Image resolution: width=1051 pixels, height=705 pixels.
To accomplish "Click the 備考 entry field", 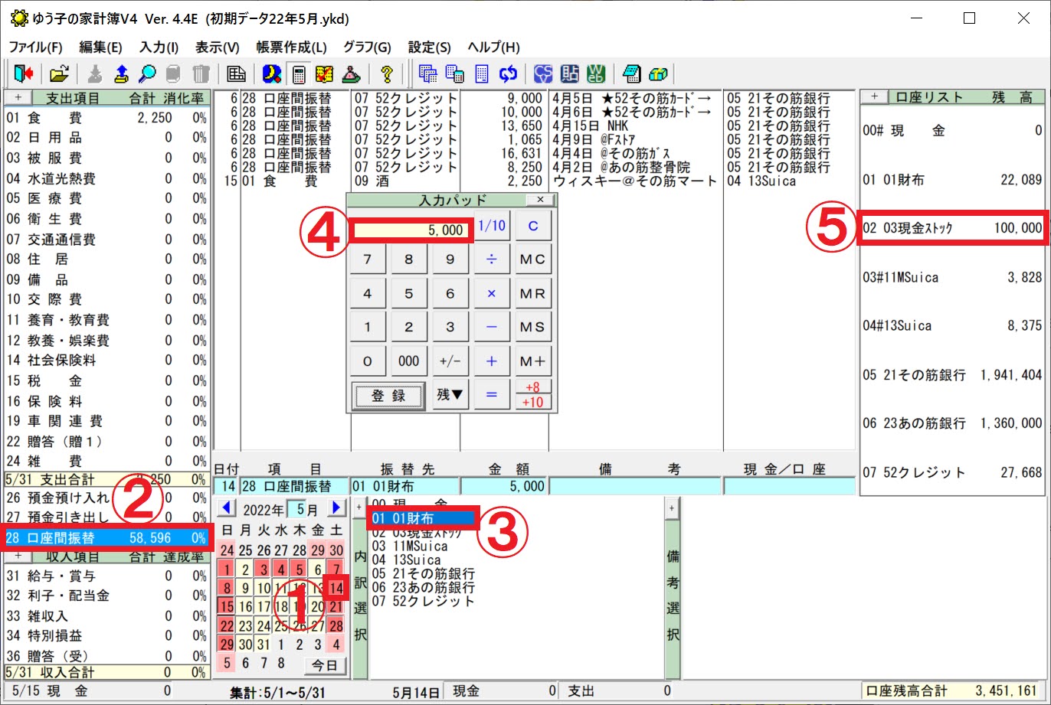I will coord(635,486).
